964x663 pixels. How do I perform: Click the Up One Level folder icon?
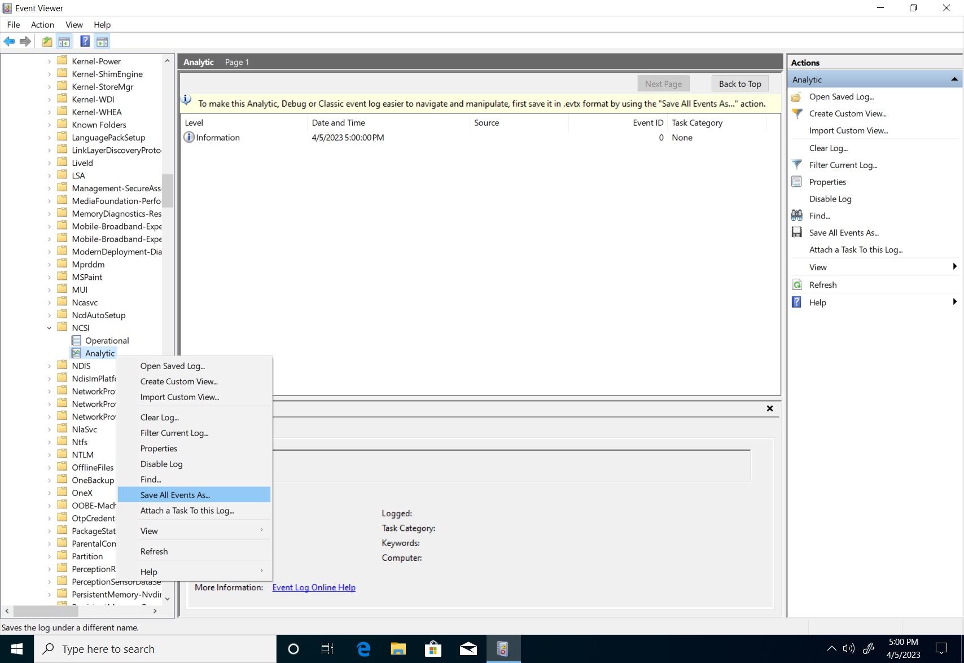click(47, 41)
